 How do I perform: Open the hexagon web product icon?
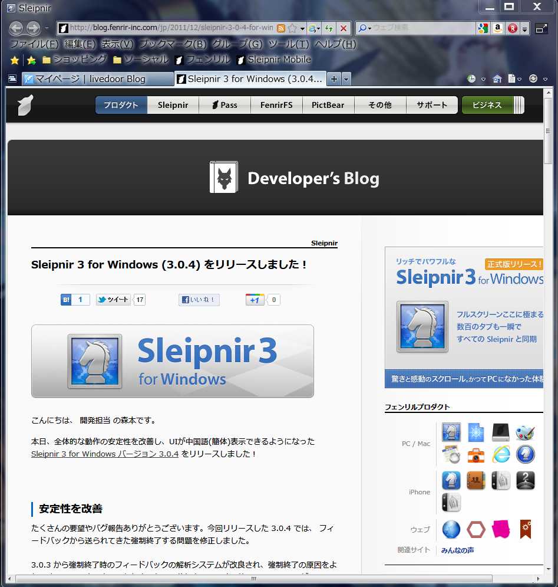coord(476,529)
